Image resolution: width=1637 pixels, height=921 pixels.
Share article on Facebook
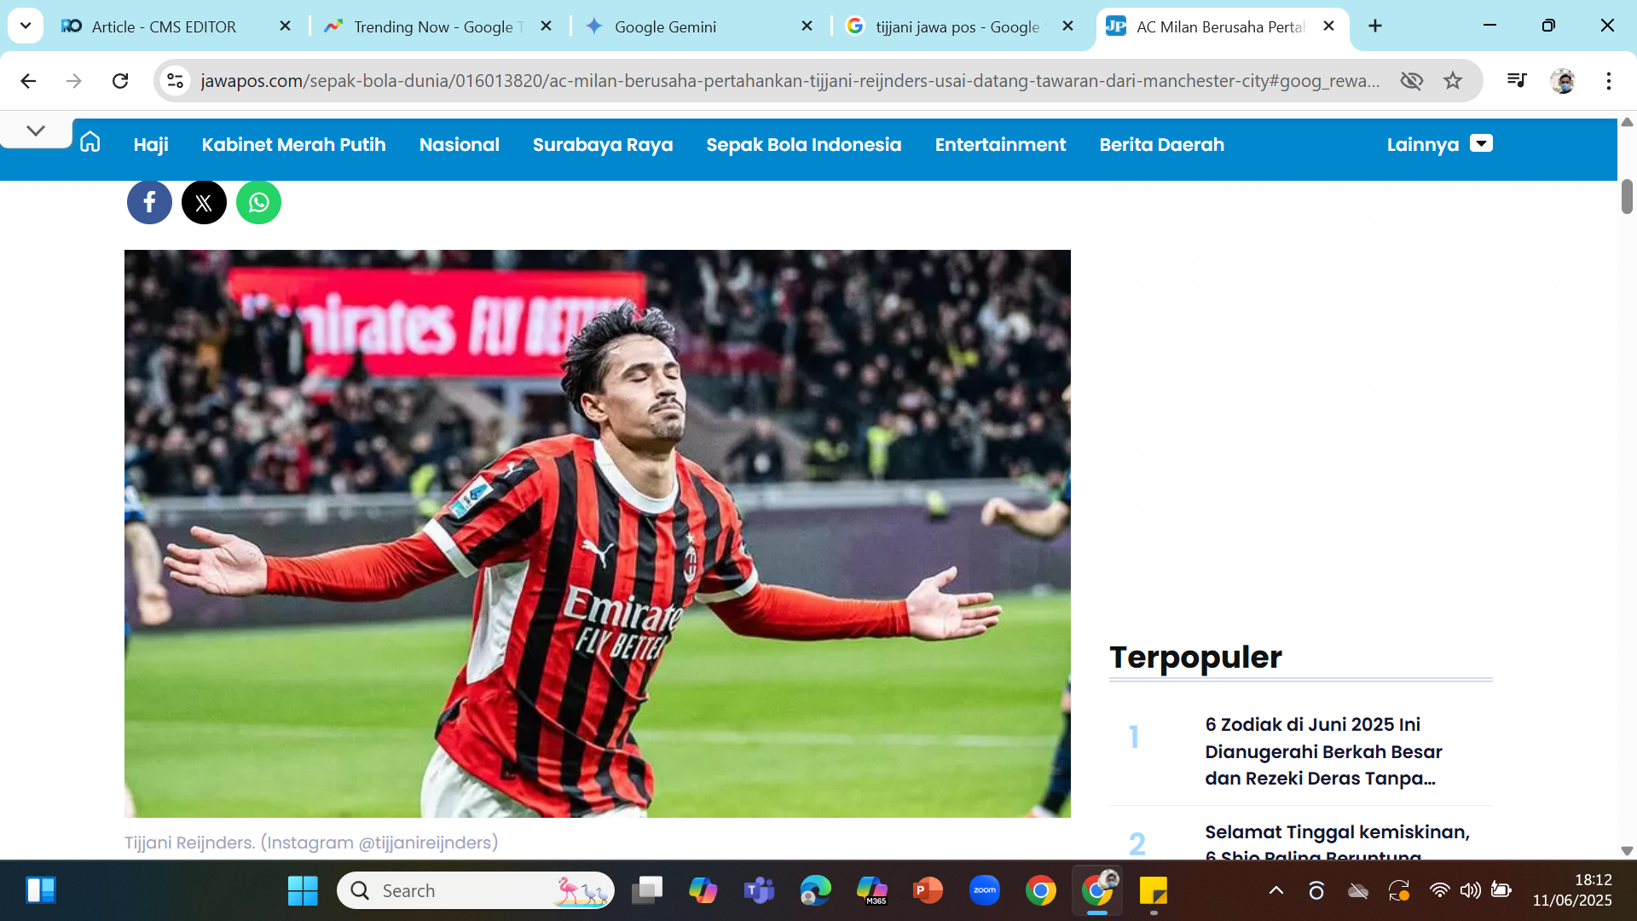click(x=149, y=202)
